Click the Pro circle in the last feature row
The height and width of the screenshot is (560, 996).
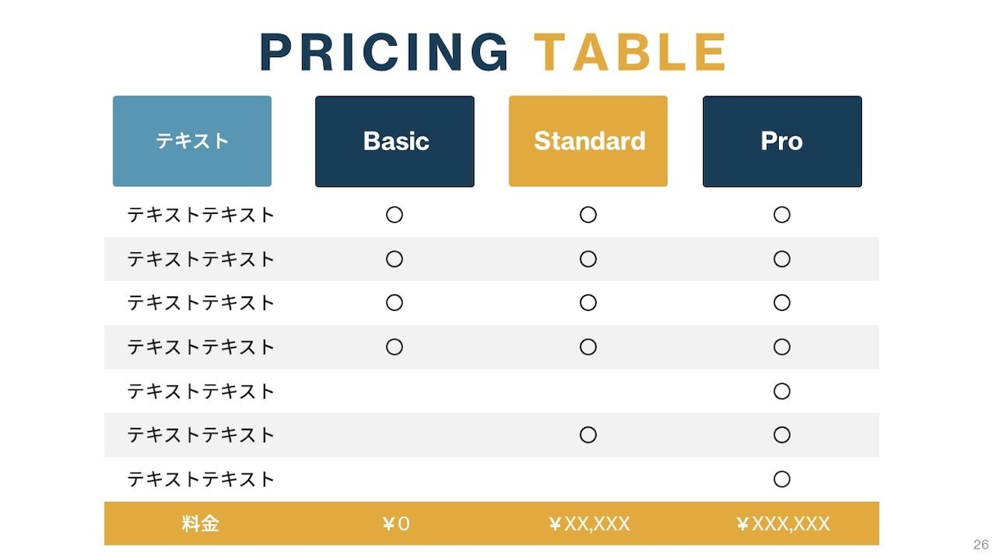click(x=782, y=479)
